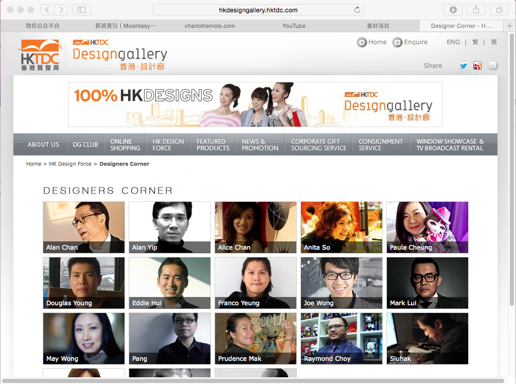Viewport: 516px width, 384px height.
Task: Share the page via Twitter icon
Action: click(464, 66)
